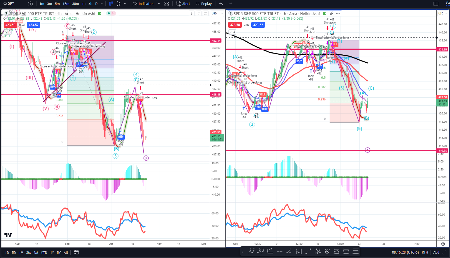The height and width of the screenshot is (258, 450).
Task: Click the redo arrow
Action: [x=230, y=4]
